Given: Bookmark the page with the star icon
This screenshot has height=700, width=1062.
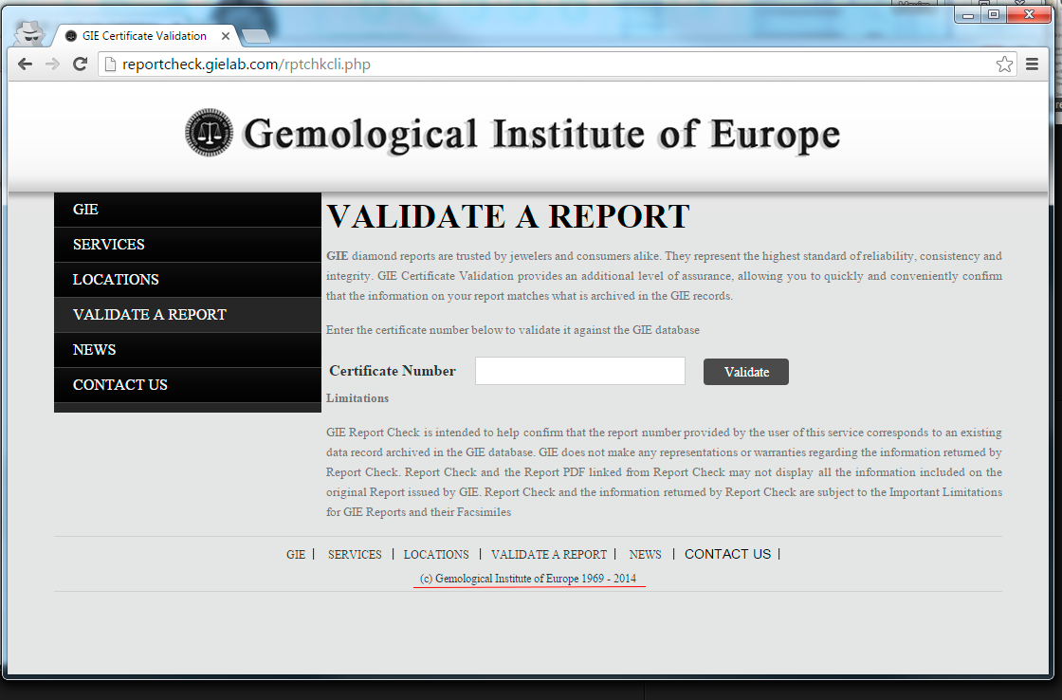Looking at the screenshot, I should pyautogui.click(x=1004, y=64).
